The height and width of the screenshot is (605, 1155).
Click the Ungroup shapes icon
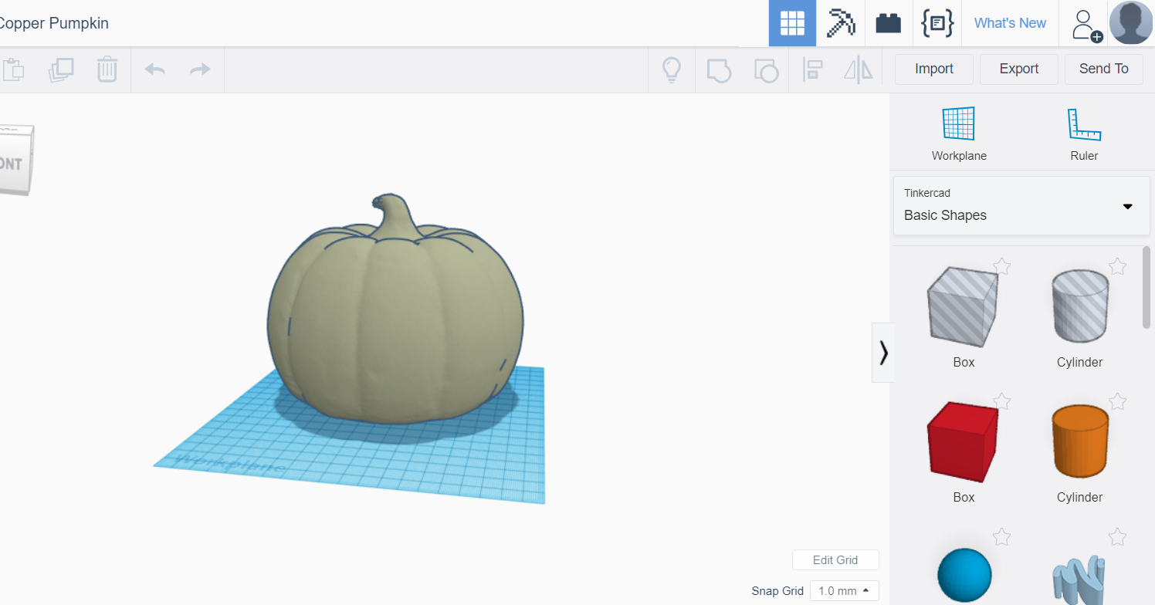[765, 70]
